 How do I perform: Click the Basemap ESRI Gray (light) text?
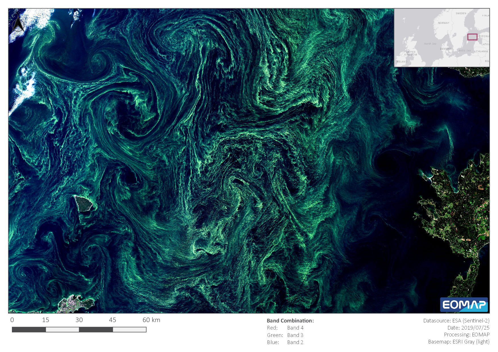(x=459, y=342)
